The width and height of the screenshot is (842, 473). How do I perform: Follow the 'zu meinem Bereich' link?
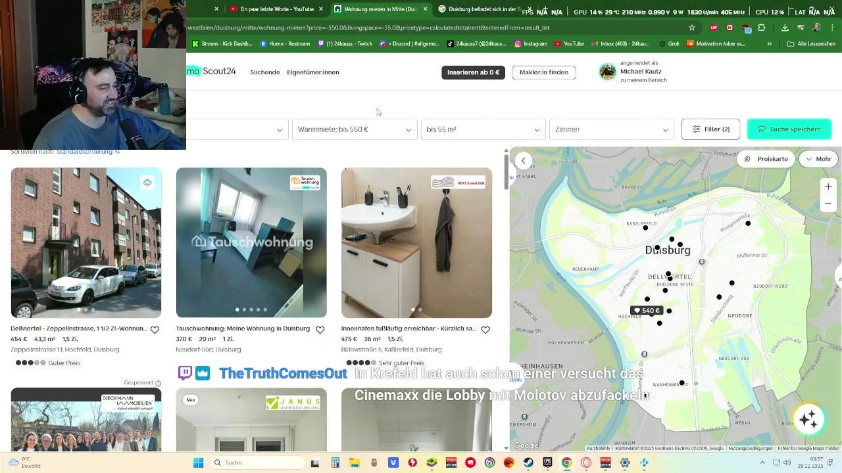(x=643, y=80)
